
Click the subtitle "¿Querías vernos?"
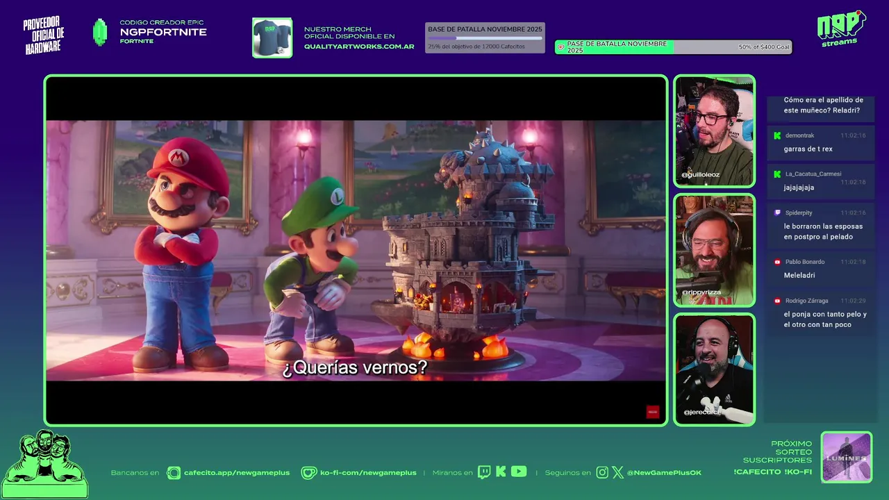click(355, 367)
